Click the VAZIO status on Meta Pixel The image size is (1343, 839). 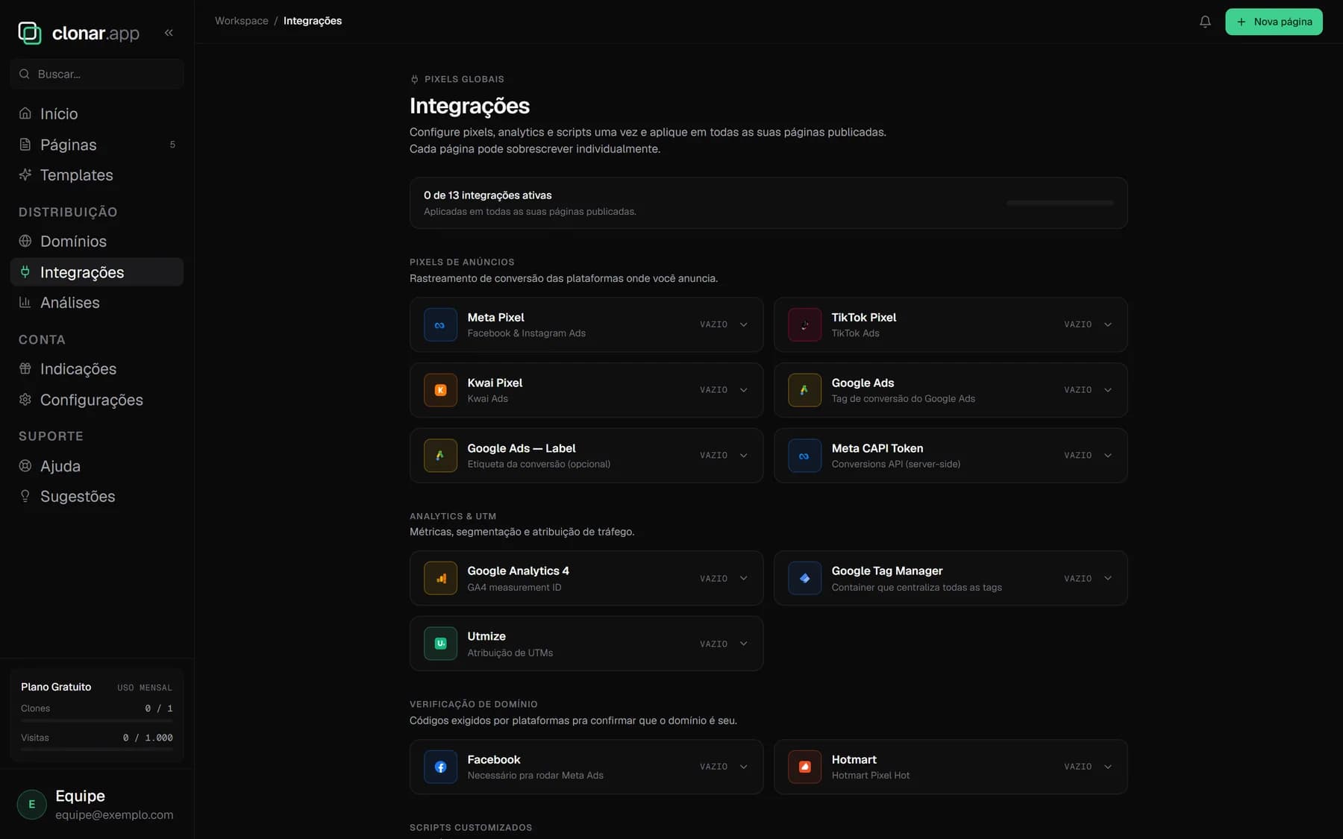point(713,324)
